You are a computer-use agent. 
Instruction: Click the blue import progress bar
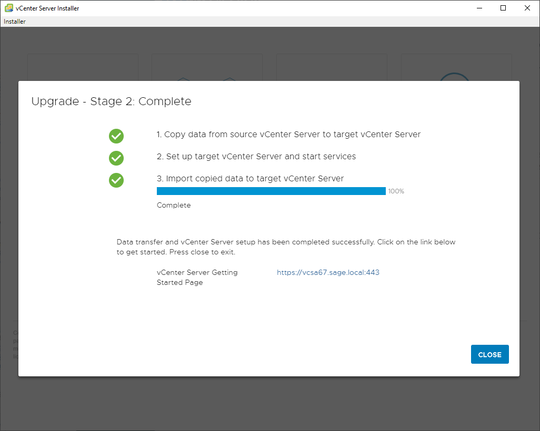pyautogui.click(x=271, y=191)
